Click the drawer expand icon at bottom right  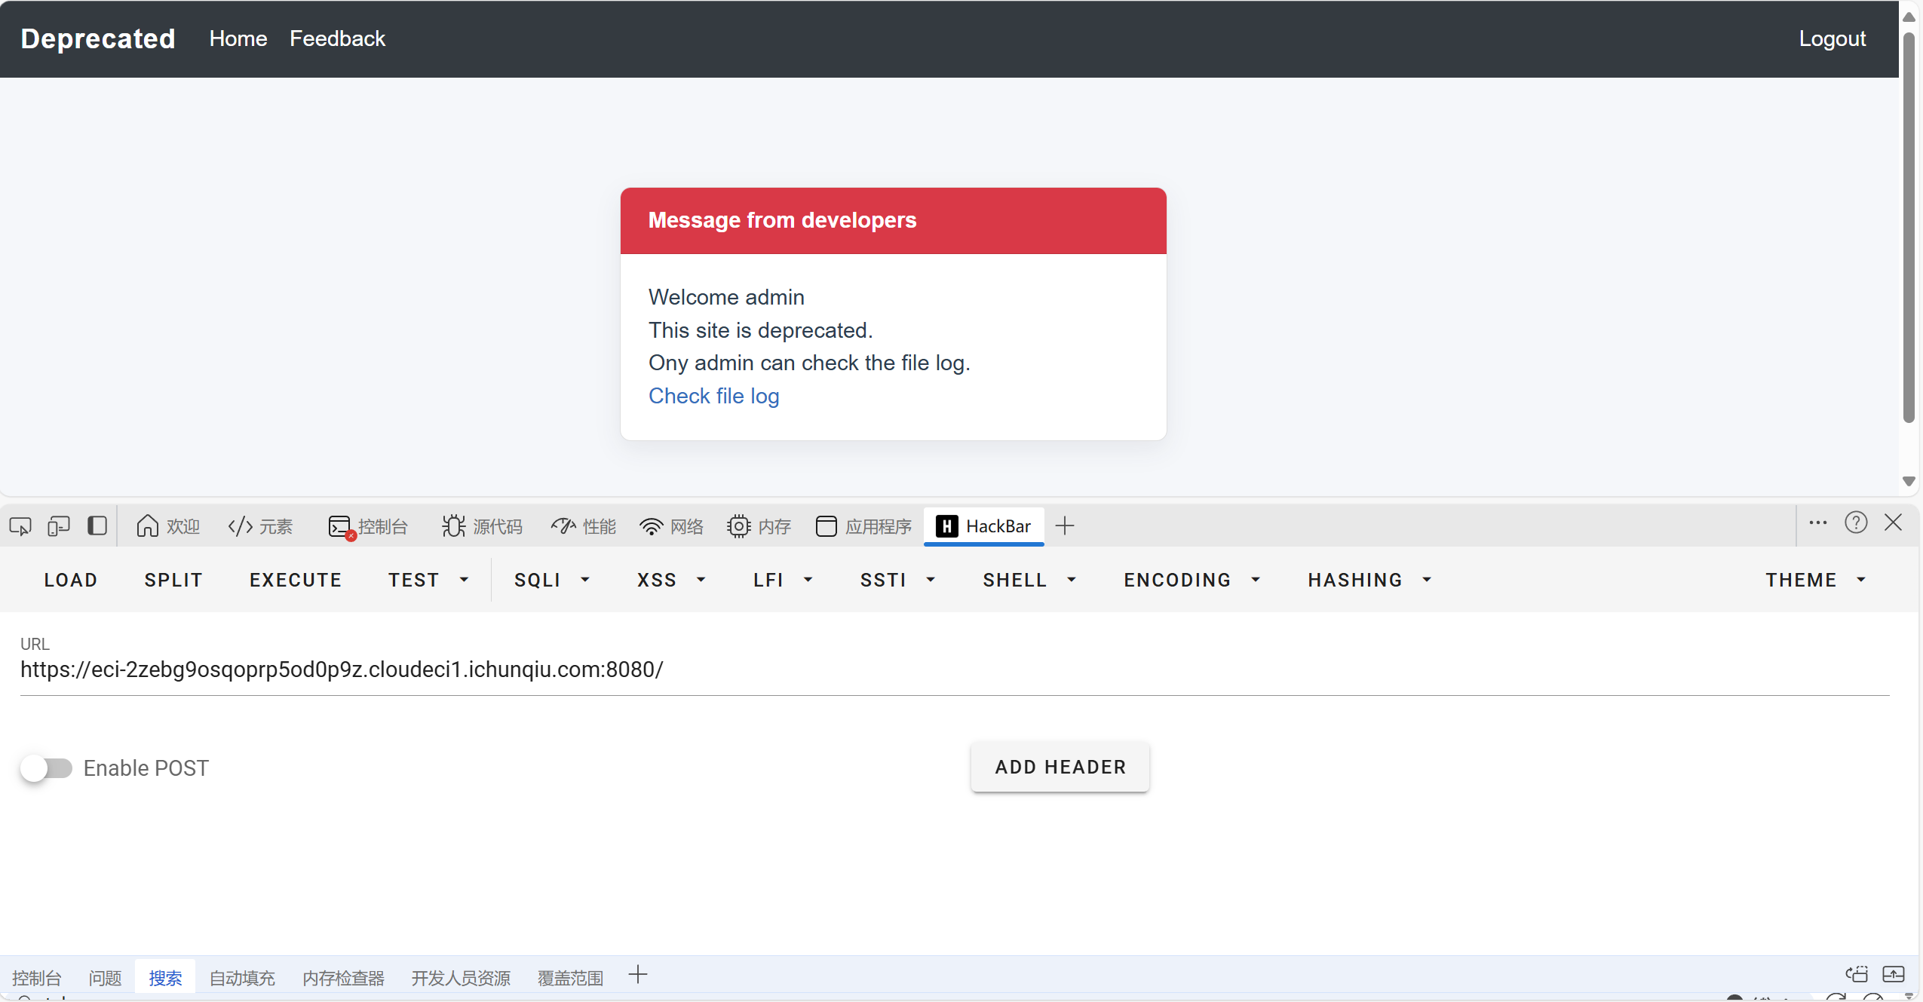[1894, 975]
